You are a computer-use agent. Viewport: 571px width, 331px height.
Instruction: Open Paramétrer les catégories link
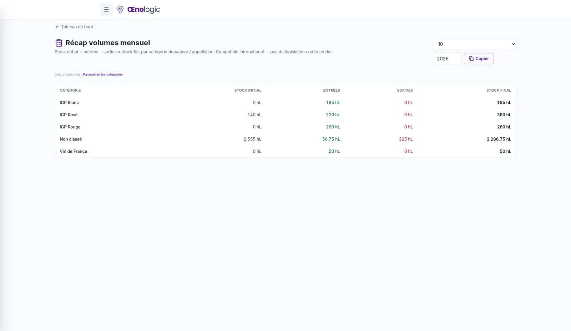(103, 75)
